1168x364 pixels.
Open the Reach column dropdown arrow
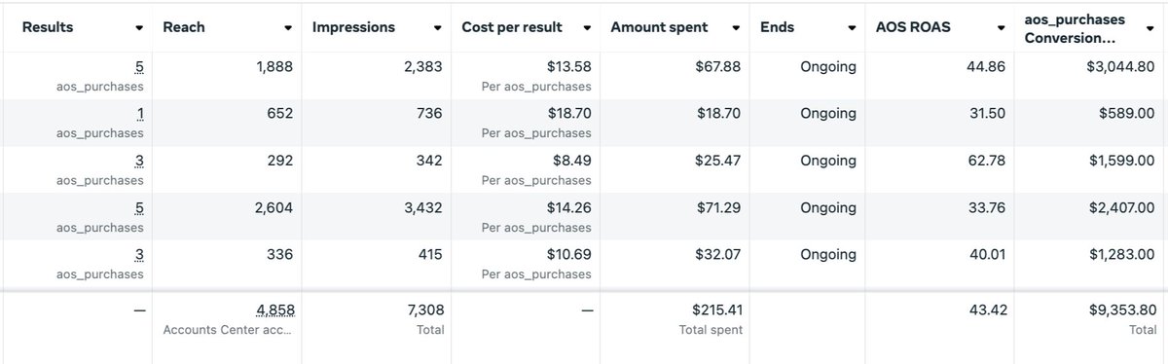click(289, 28)
